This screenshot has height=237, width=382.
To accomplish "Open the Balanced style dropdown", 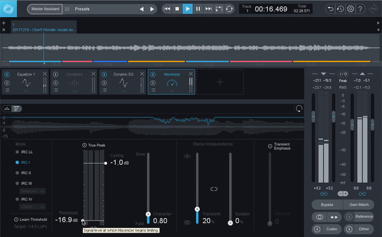I will 32,191.
